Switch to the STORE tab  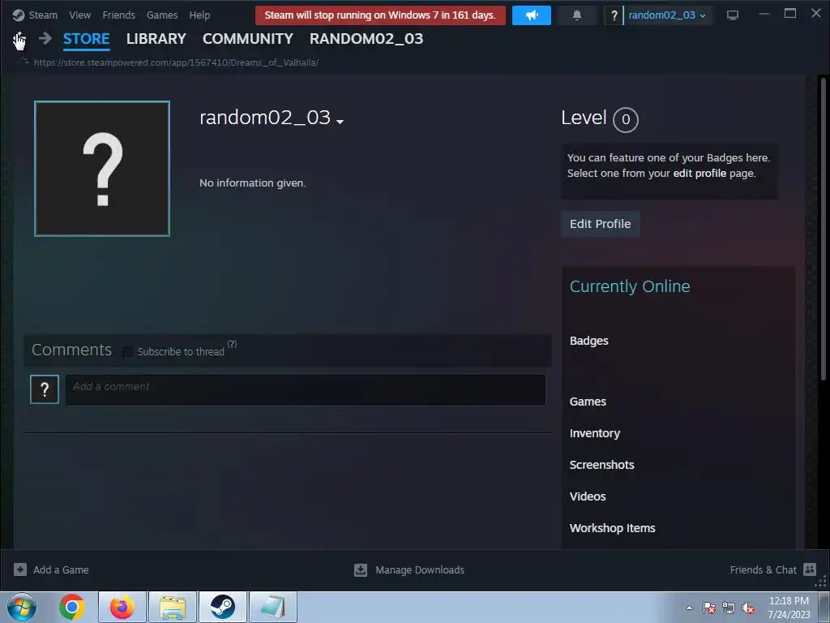tap(86, 39)
